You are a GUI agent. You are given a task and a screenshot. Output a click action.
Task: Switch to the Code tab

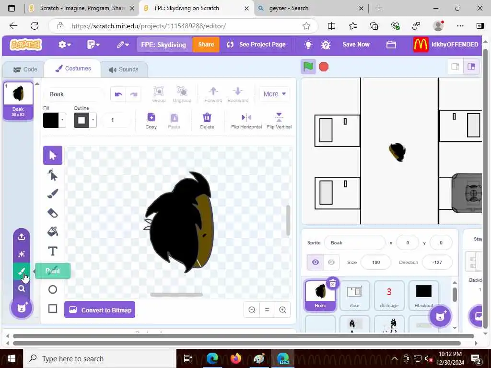[25, 69]
